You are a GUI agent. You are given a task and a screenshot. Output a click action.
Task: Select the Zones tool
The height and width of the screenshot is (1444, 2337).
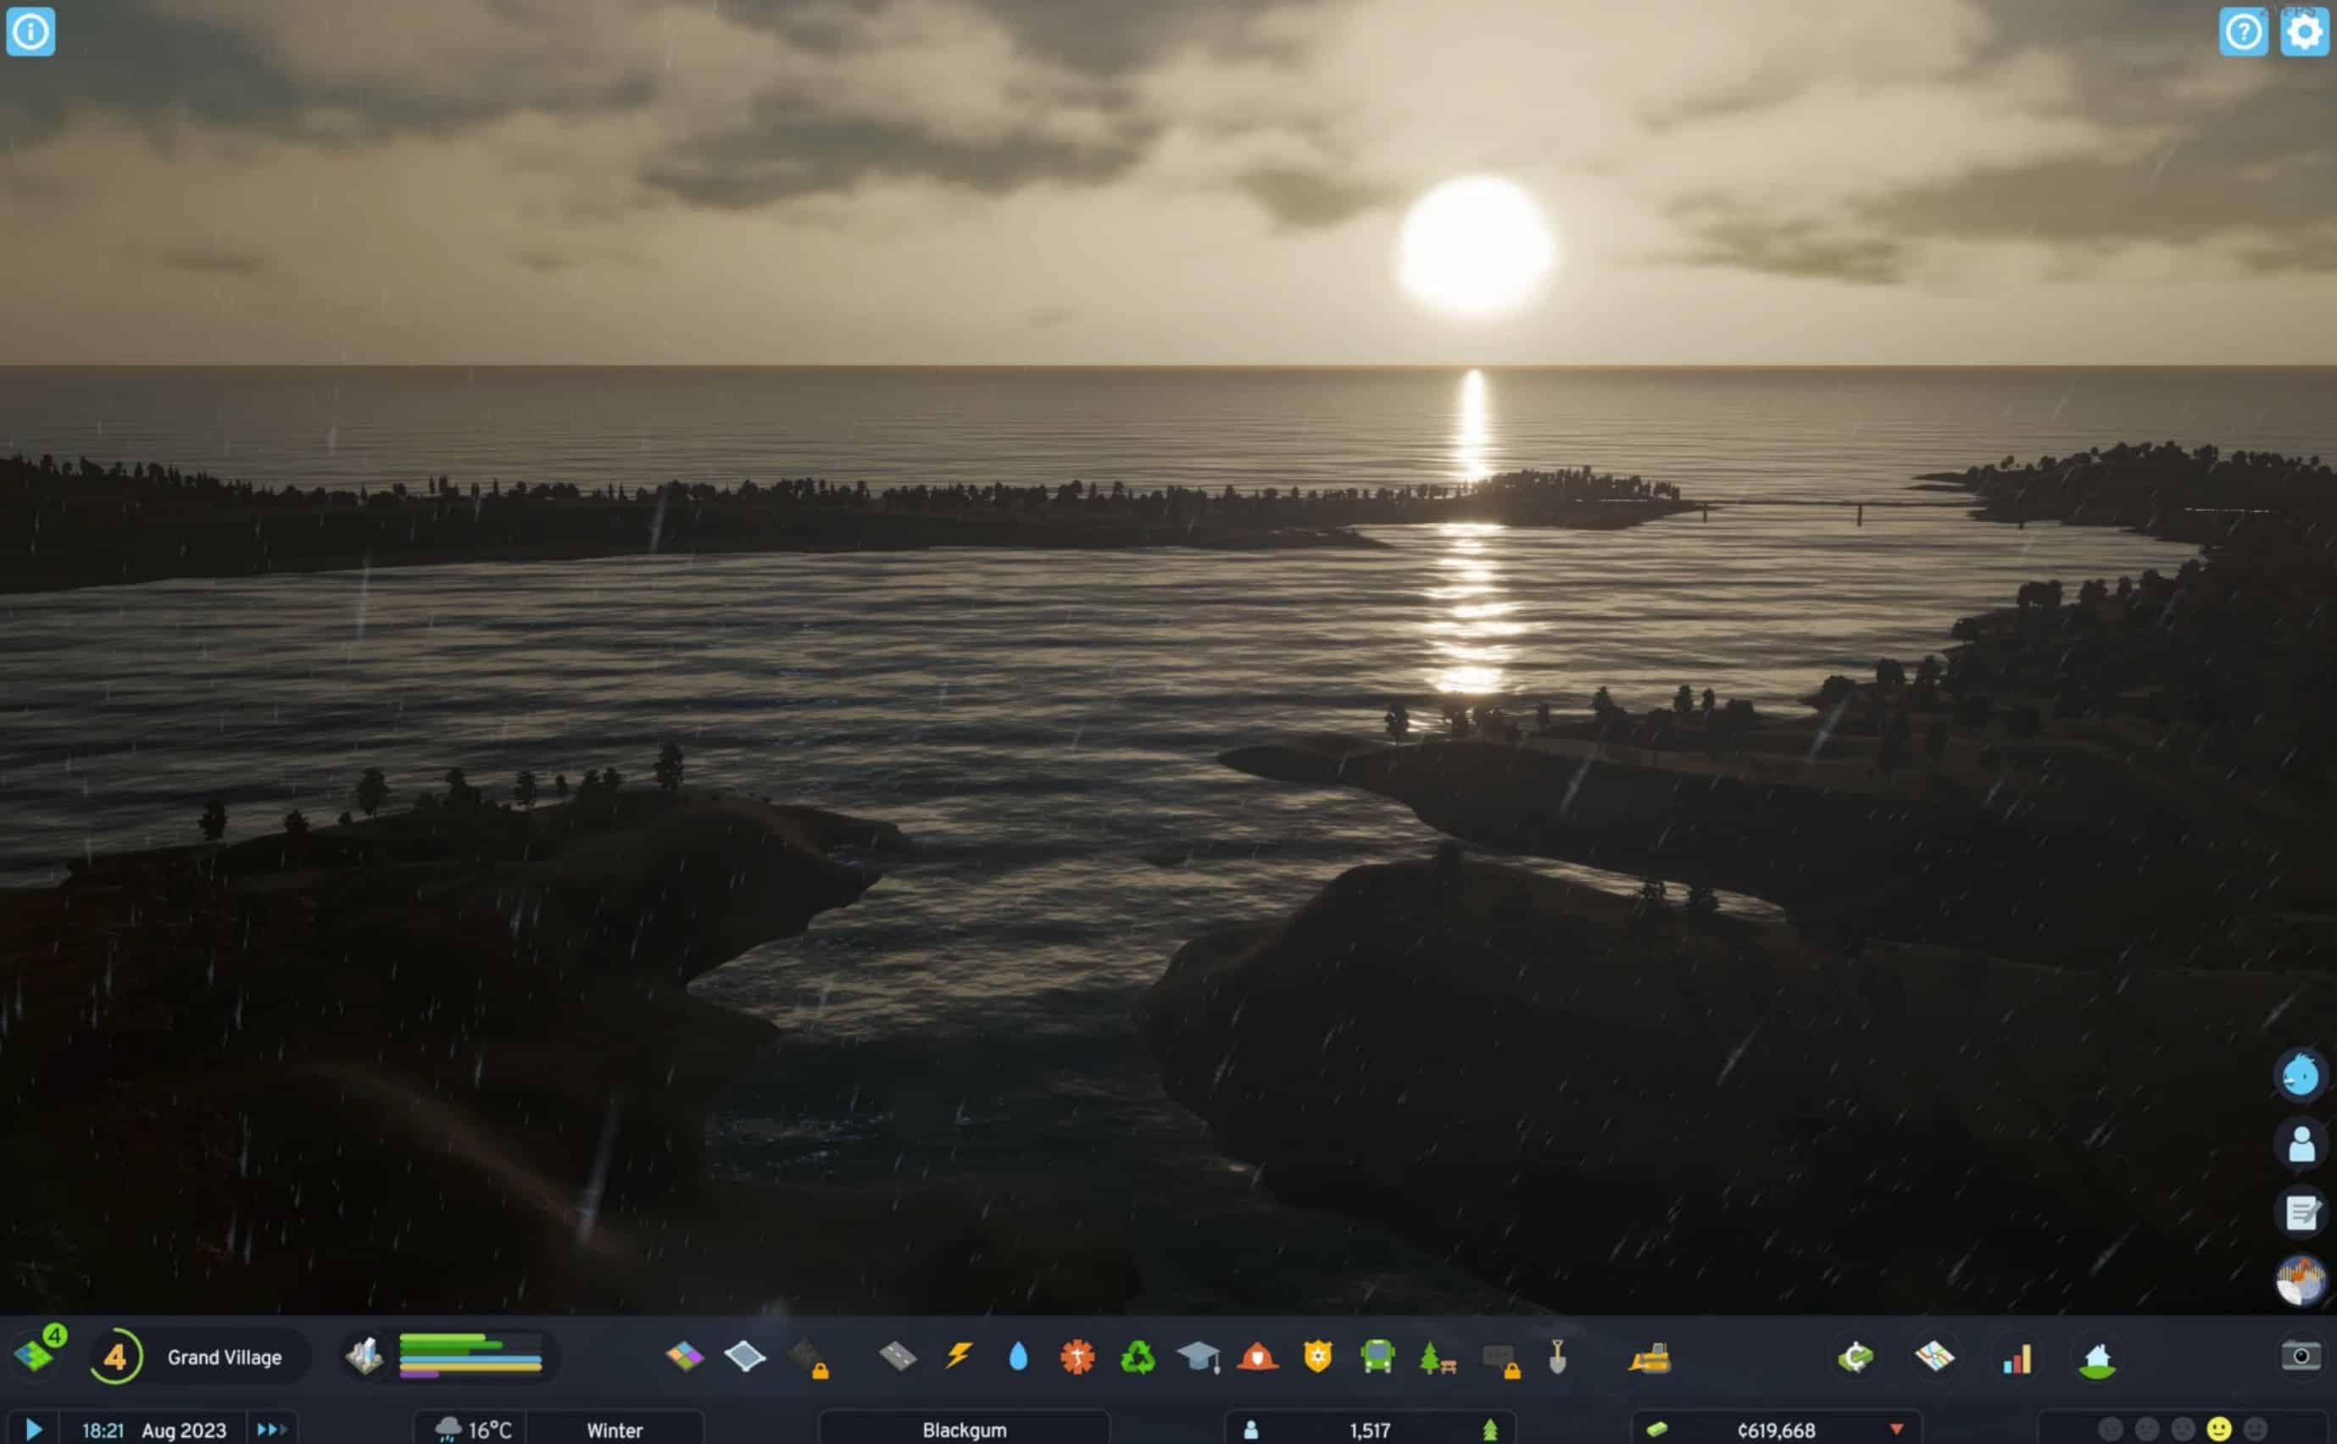click(x=685, y=1356)
